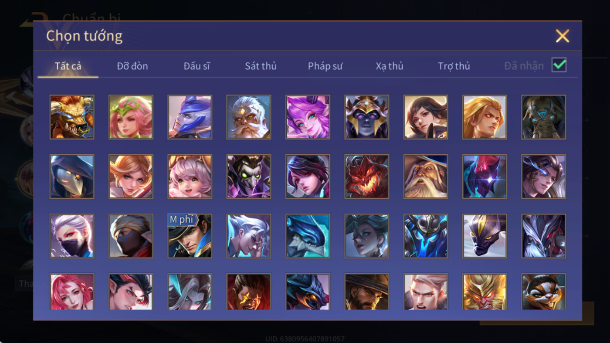This screenshot has height=343, width=610.
Task: Select the masked white-haired ninja hero portrait
Action: [x=72, y=236]
